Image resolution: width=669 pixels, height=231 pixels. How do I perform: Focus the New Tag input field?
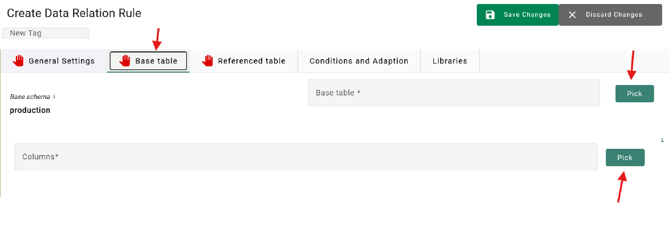click(45, 33)
